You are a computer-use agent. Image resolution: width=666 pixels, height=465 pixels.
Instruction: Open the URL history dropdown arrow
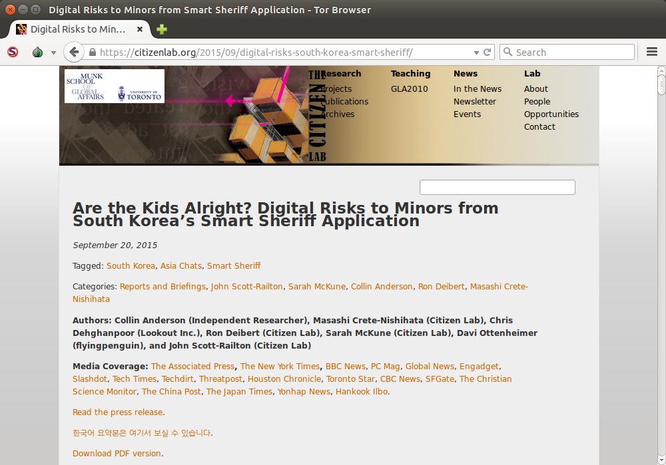click(477, 53)
